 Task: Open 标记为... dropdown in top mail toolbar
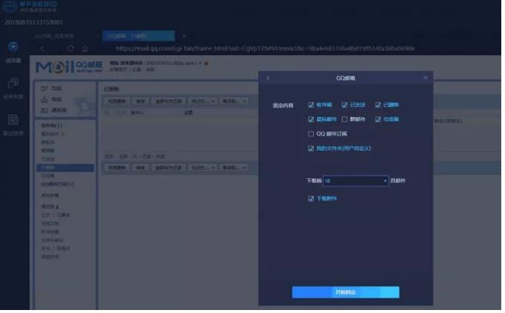pos(202,101)
